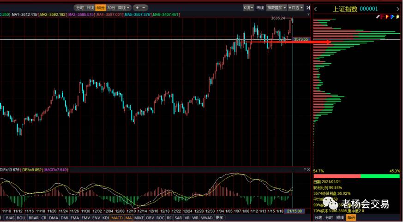Toggle the MA indicator button
The width and height of the screenshot is (403, 222).
pos(128,217)
